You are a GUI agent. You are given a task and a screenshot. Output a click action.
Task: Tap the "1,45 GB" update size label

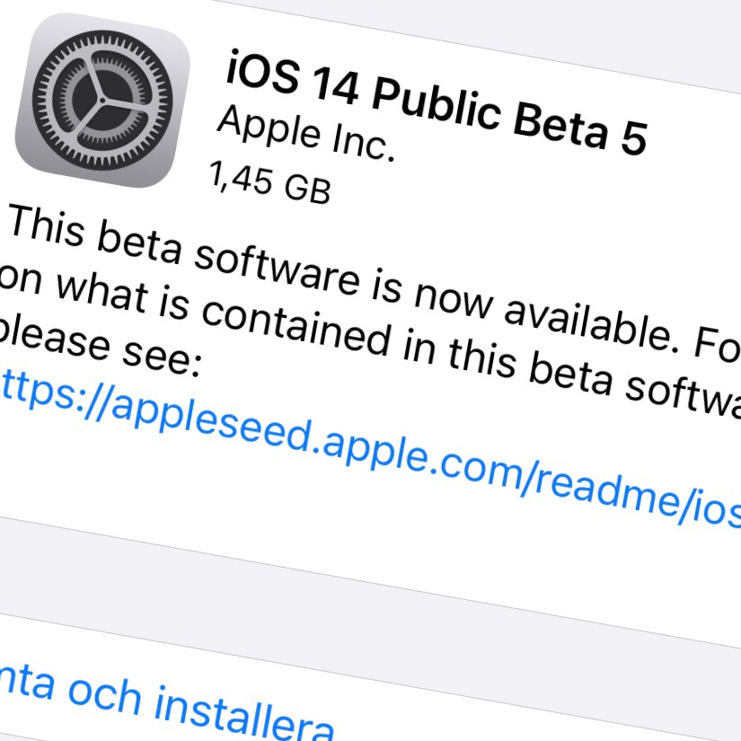coord(269,182)
